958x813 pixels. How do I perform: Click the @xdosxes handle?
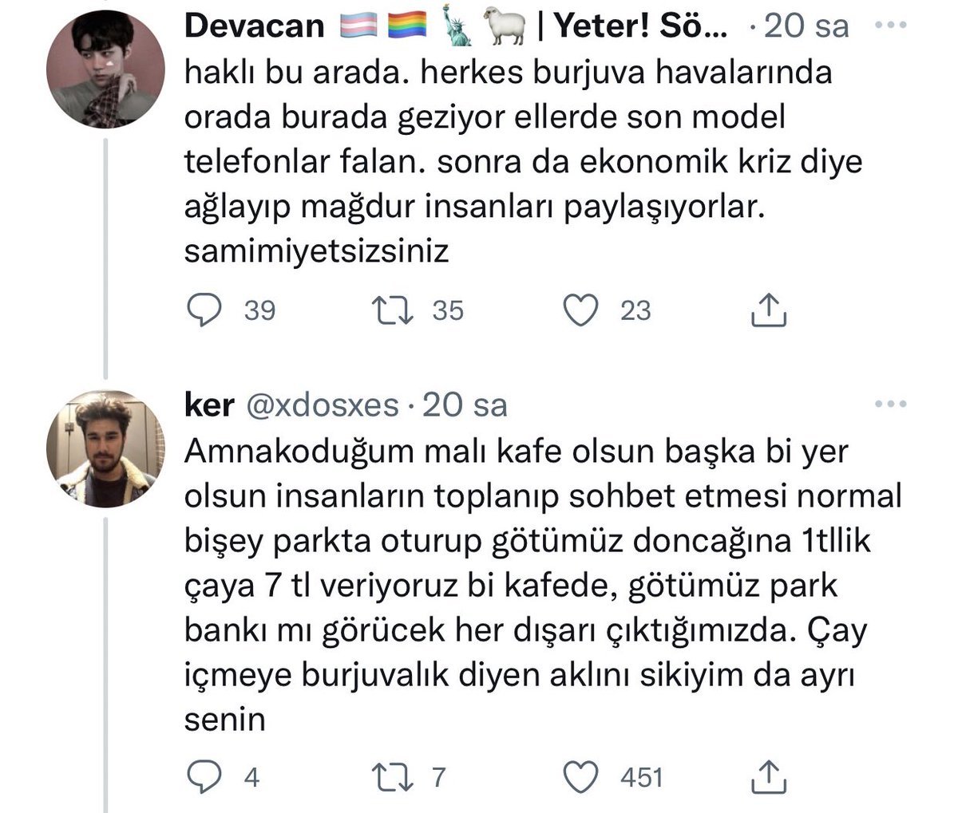tap(323, 405)
